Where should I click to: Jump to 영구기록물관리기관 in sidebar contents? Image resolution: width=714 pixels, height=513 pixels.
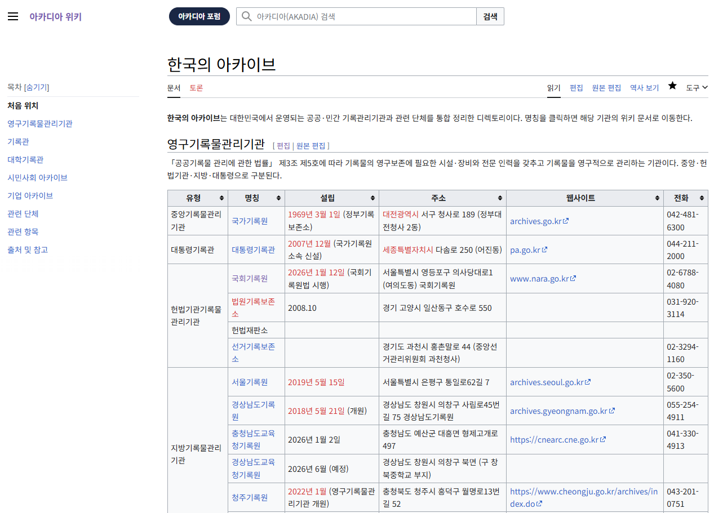point(40,123)
